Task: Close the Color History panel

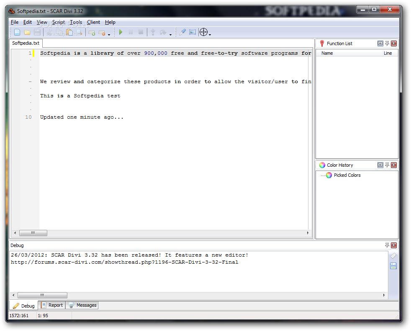Action: pos(394,165)
